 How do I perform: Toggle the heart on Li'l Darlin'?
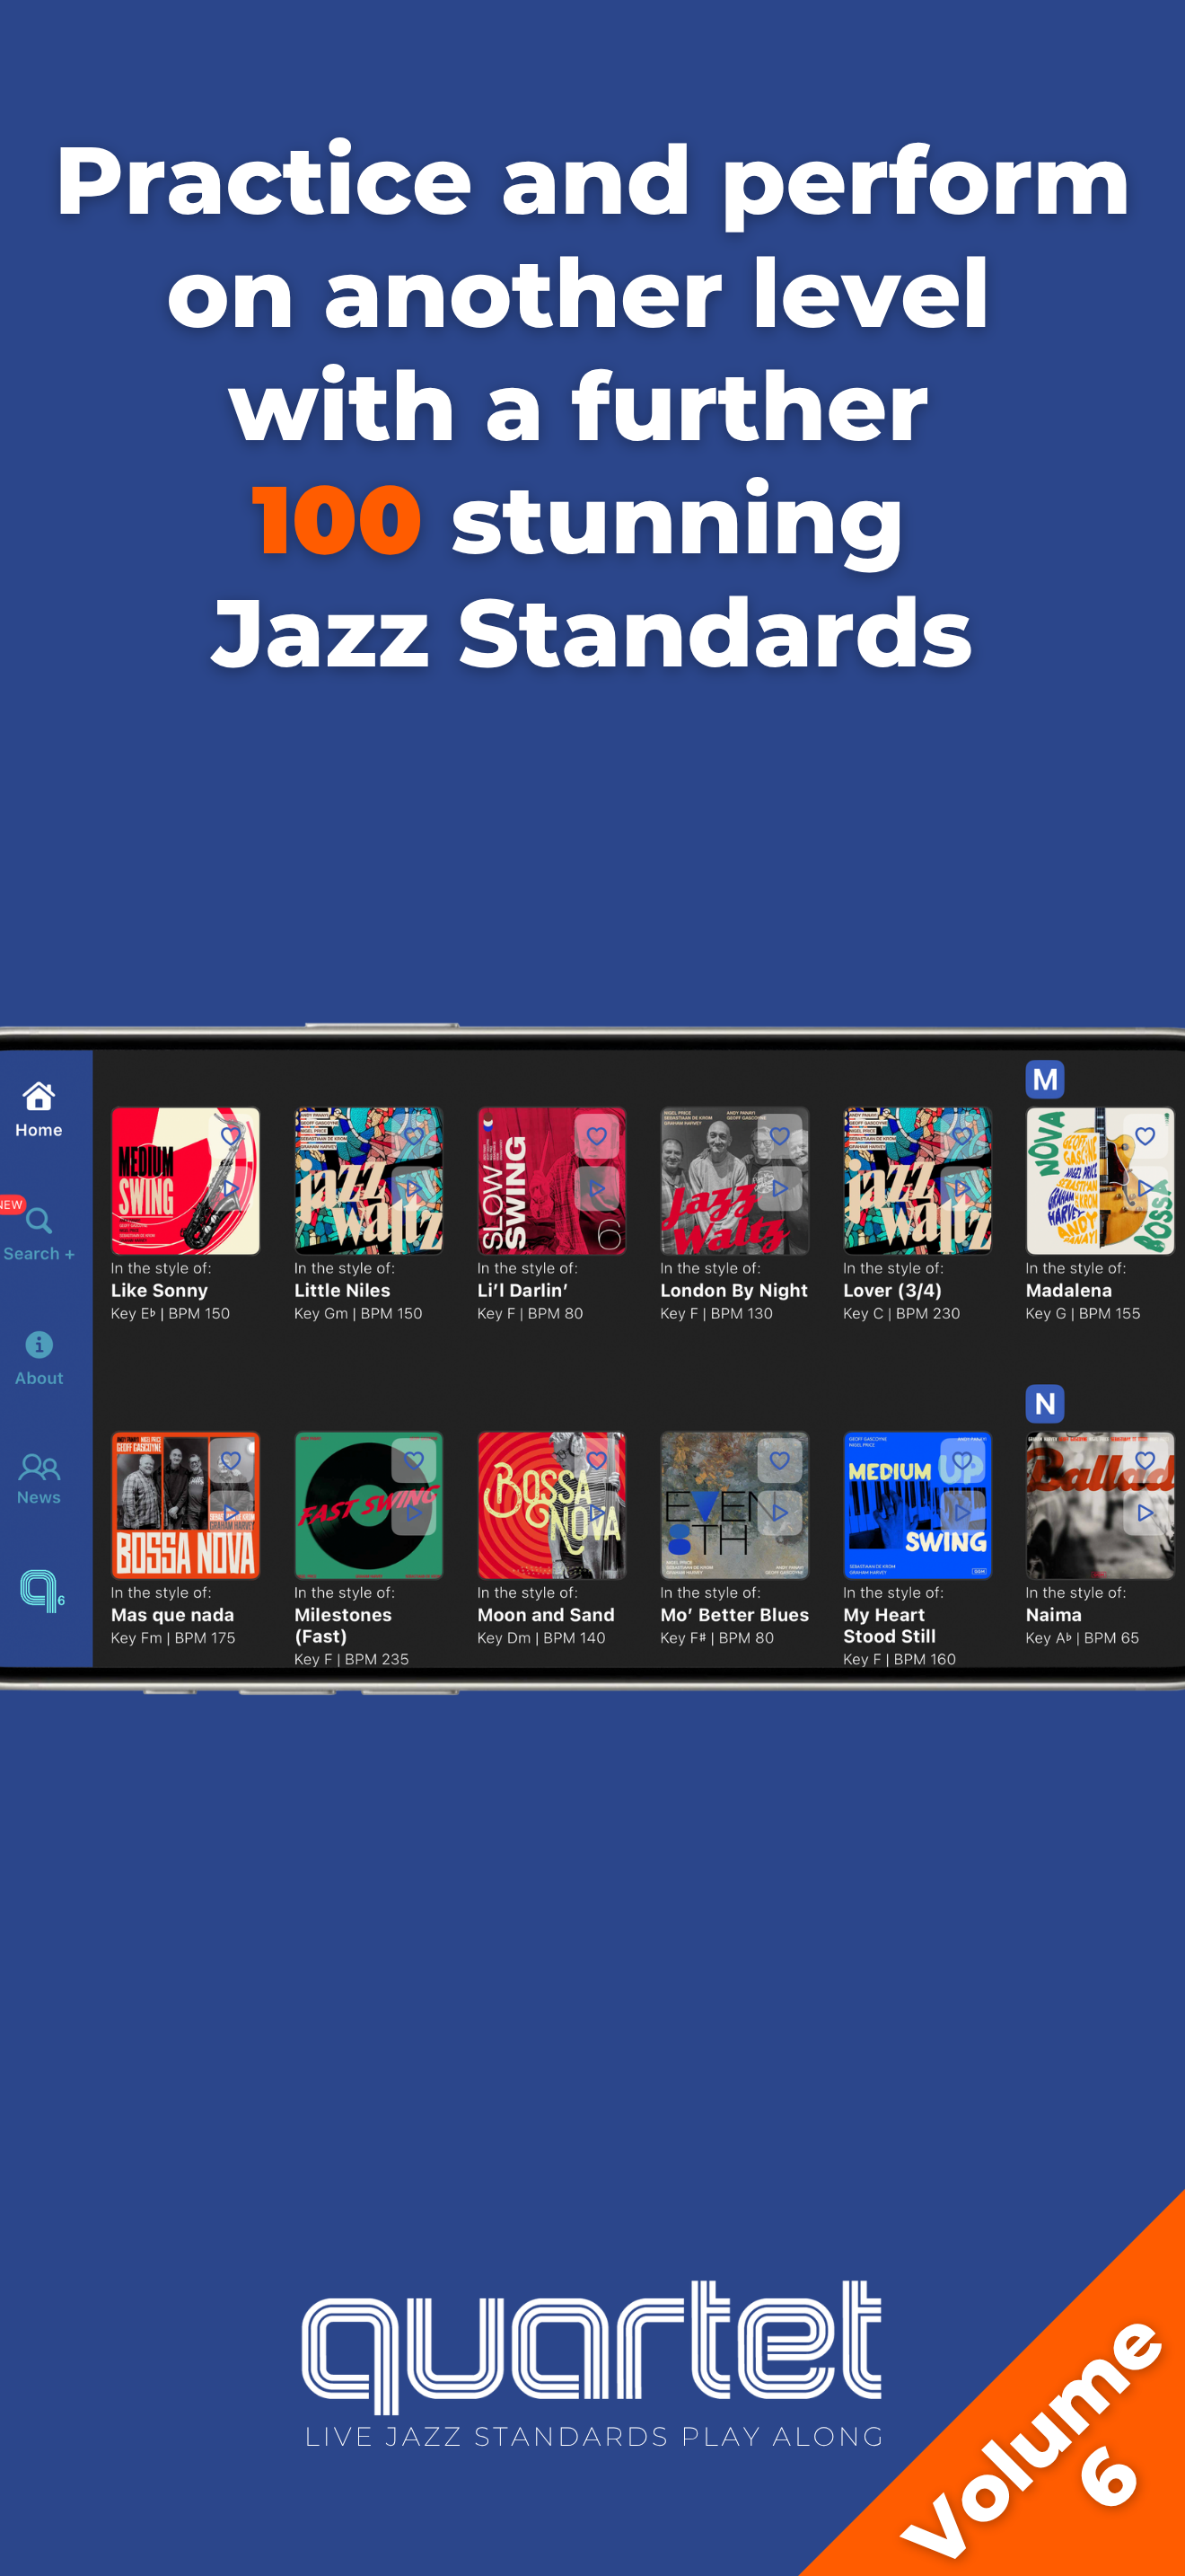[x=596, y=1136]
